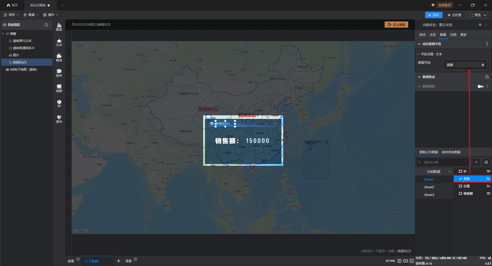
Task: Open the 媒体 media component panel
Action: (59, 58)
